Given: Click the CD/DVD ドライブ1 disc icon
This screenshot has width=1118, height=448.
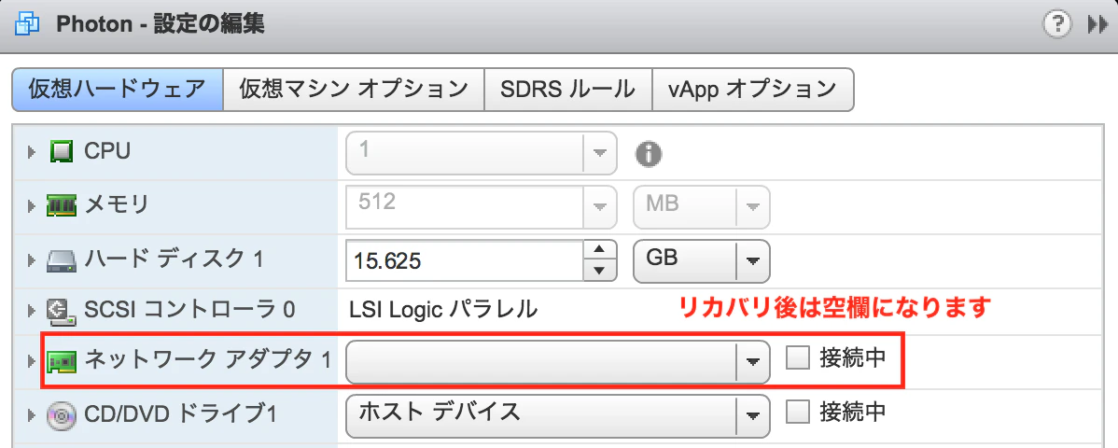Looking at the screenshot, I should (62, 414).
